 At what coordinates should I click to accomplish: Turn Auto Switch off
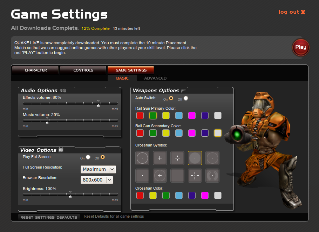click(185, 98)
